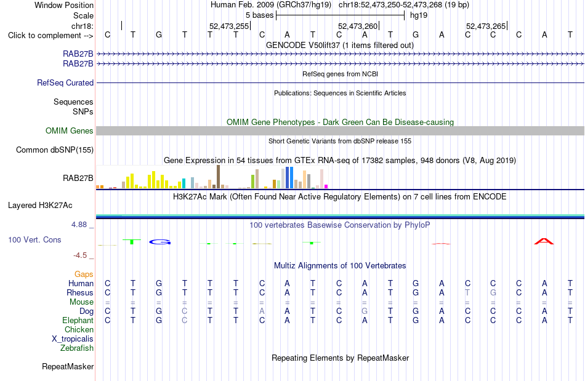Click the last base T in sequence row
585x381 pixels.
(570, 35)
